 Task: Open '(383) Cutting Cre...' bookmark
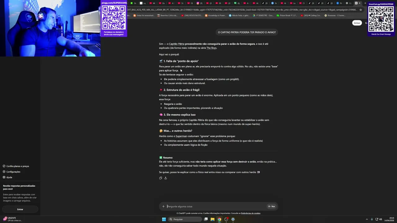click(x=311, y=15)
